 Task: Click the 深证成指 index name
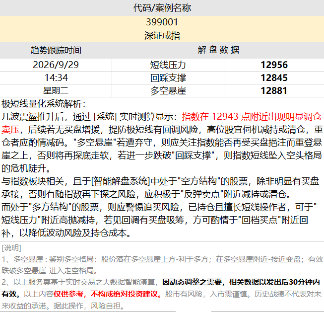click(162, 36)
